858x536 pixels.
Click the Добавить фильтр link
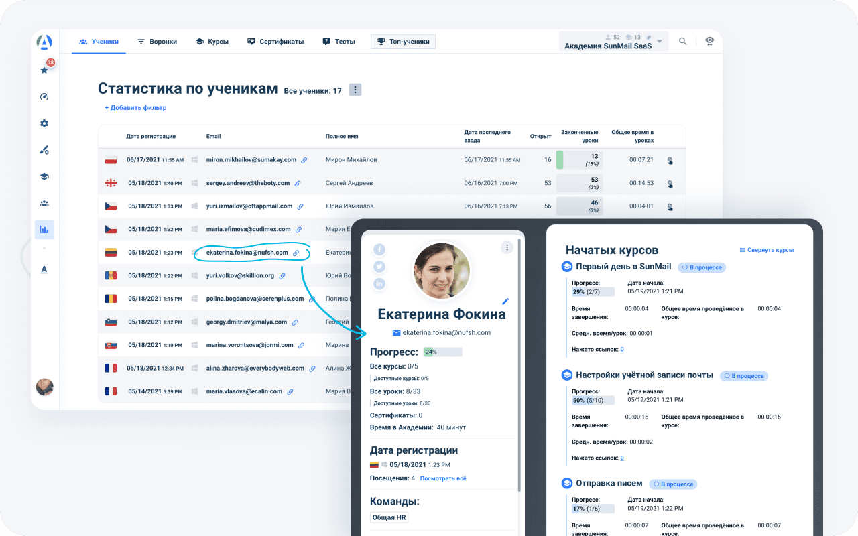pyautogui.click(x=135, y=107)
